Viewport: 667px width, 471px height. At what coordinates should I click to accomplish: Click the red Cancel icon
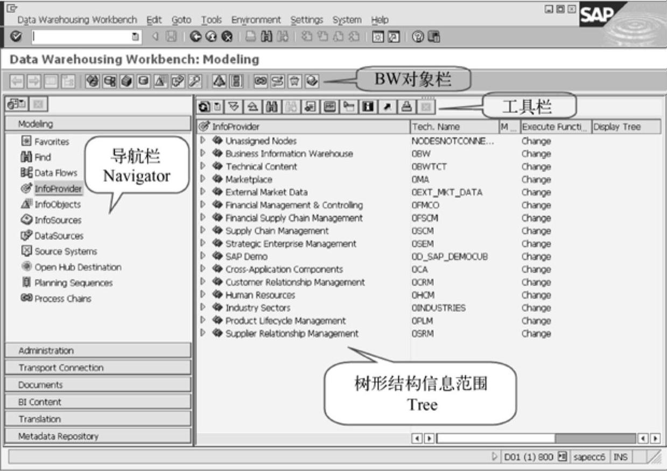pos(227,37)
